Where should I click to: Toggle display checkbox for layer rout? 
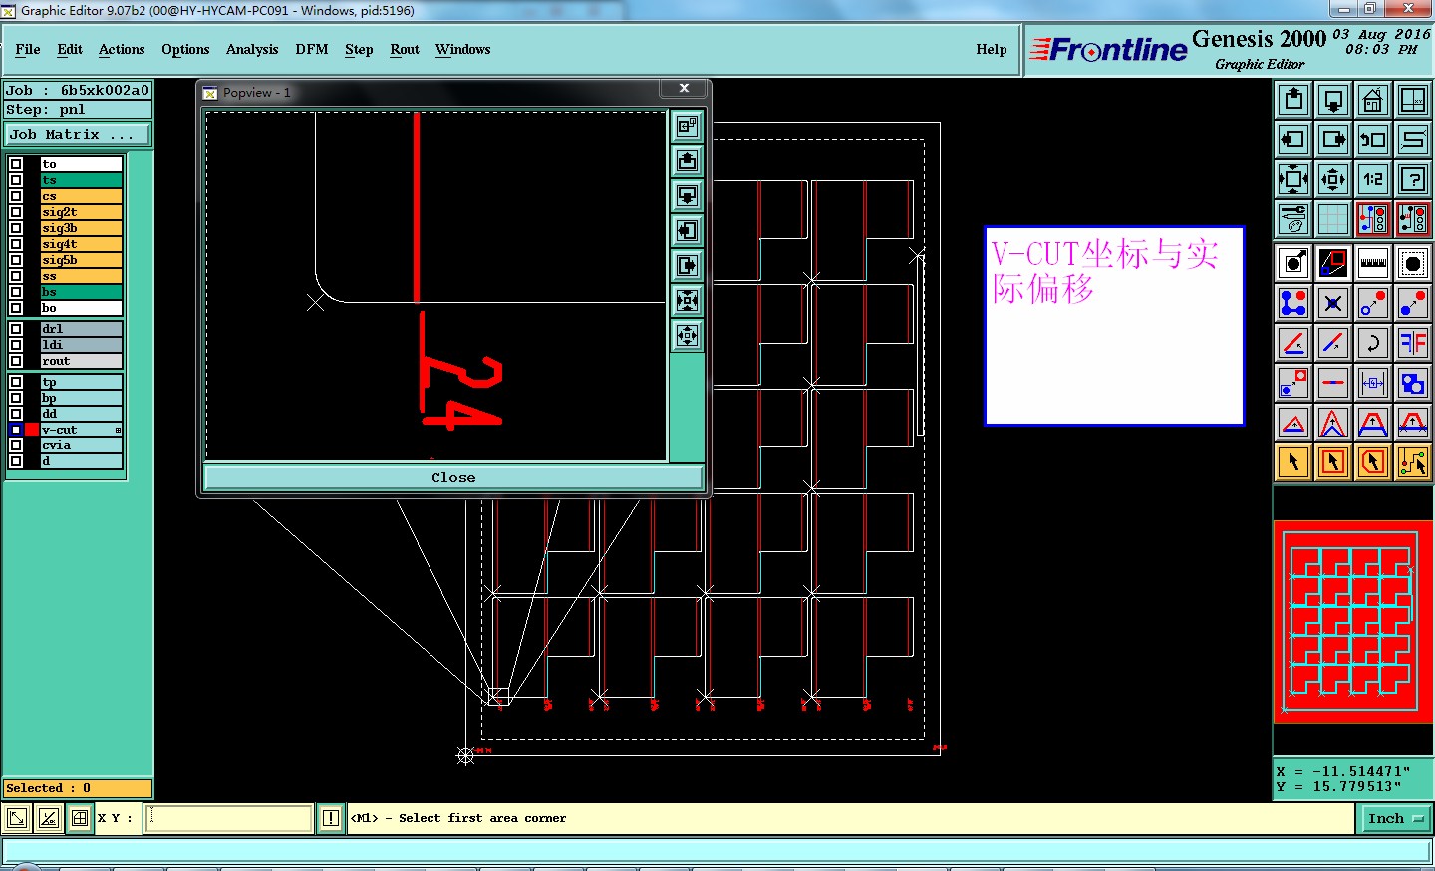[x=16, y=361]
